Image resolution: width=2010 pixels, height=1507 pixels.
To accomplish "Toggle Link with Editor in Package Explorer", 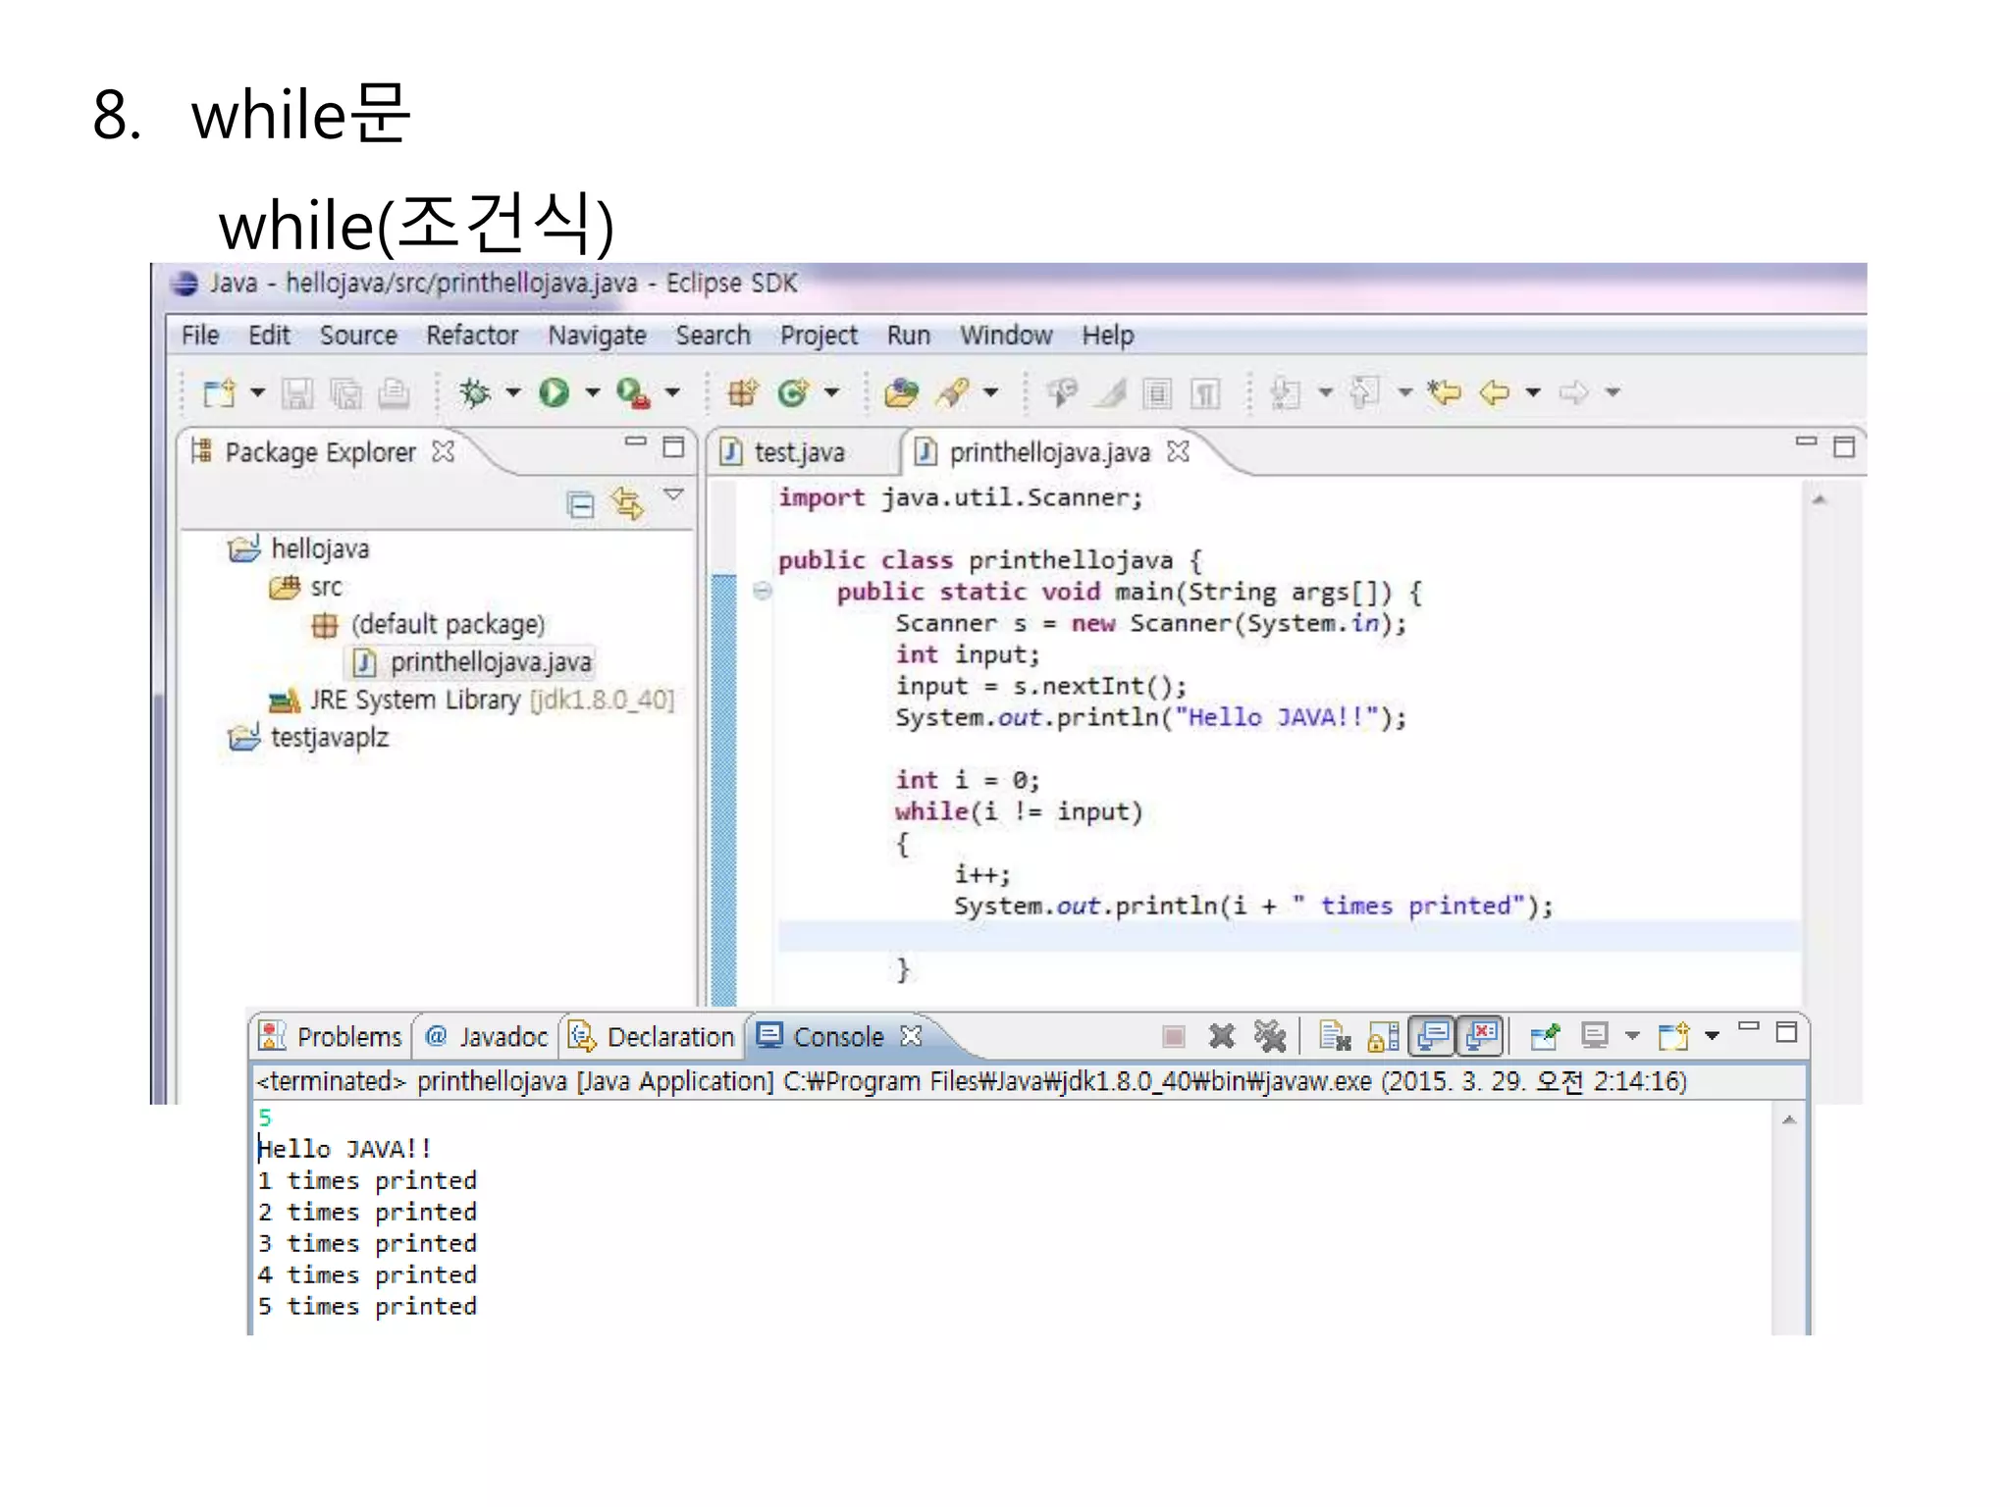I will 627,504.
